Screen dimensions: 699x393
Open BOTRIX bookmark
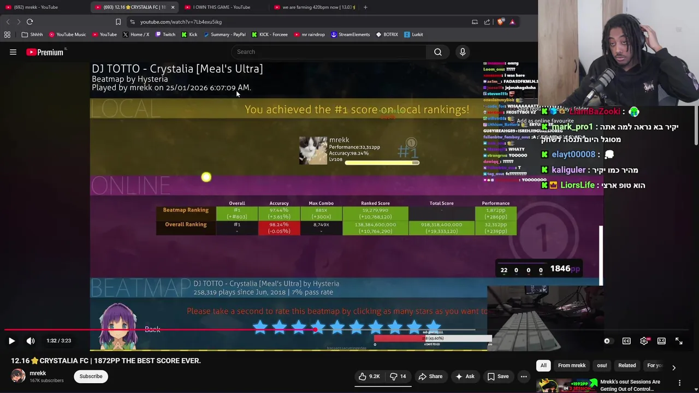tap(387, 34)
